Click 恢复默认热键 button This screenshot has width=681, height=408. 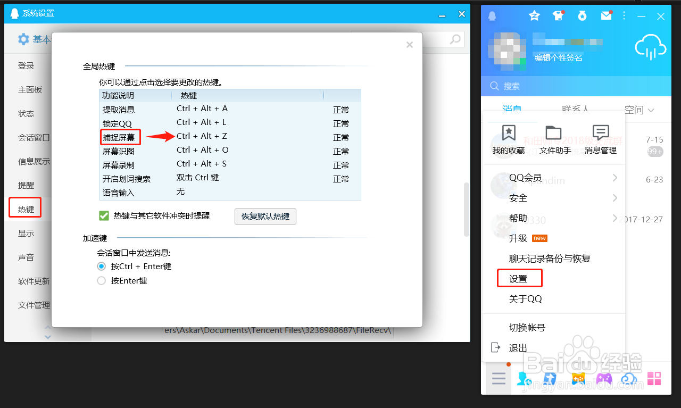tap(265, 217)
